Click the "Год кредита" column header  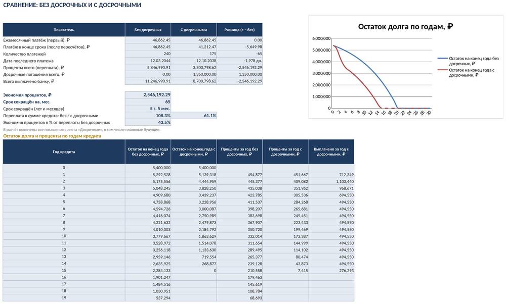click(64, 151)
